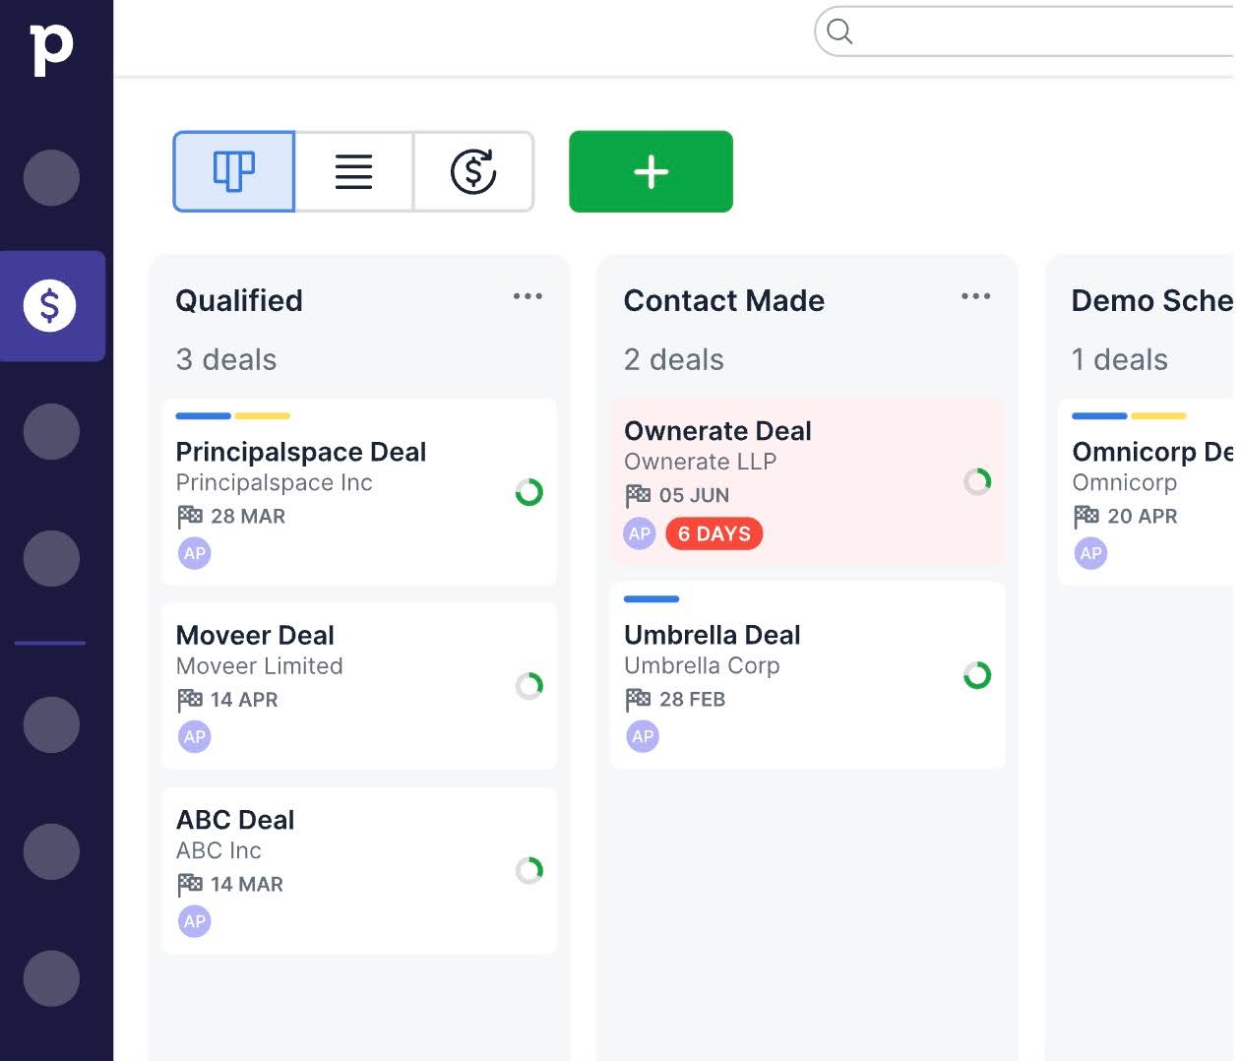
Task: Click the top sidebar circle icon
Action: coord(51,177)
